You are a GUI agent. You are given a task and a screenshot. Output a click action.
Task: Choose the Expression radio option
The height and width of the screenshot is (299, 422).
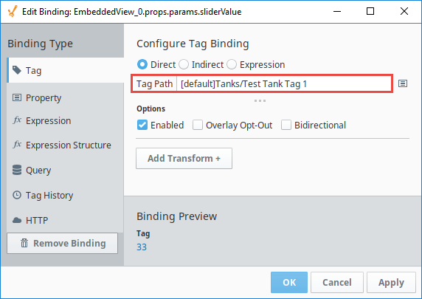point(232,64)
